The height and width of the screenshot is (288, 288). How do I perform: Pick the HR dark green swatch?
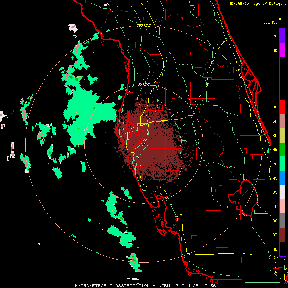click(283, 149)
